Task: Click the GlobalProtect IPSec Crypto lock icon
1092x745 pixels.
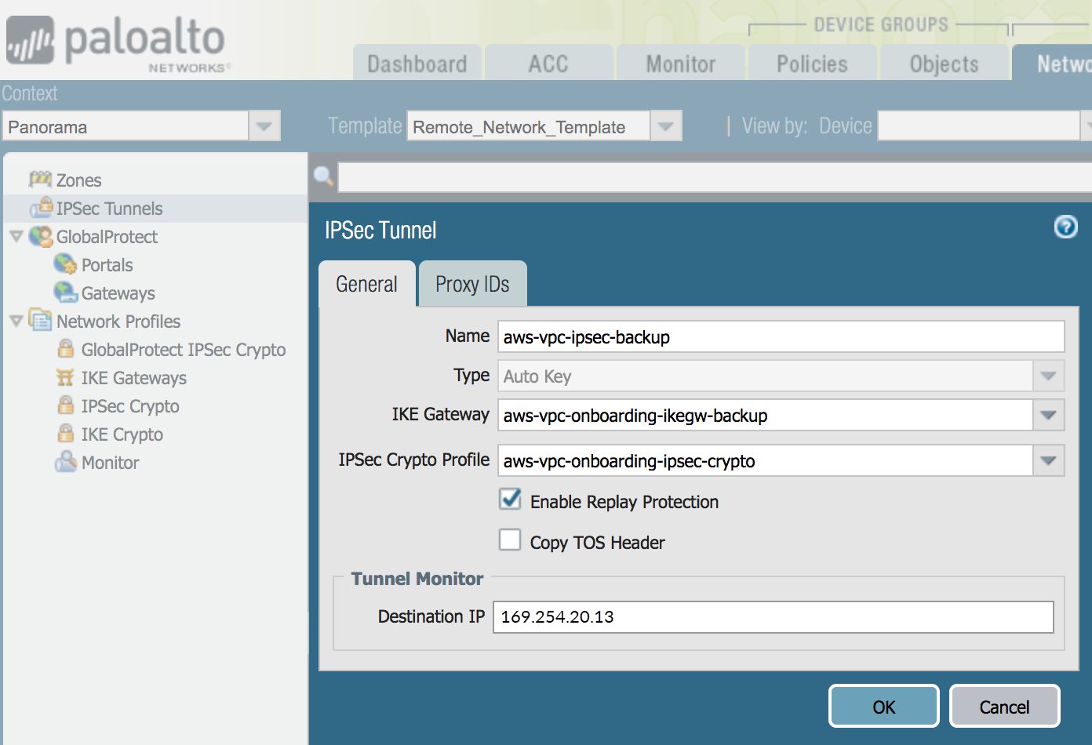Action: (x=66, y=349)
